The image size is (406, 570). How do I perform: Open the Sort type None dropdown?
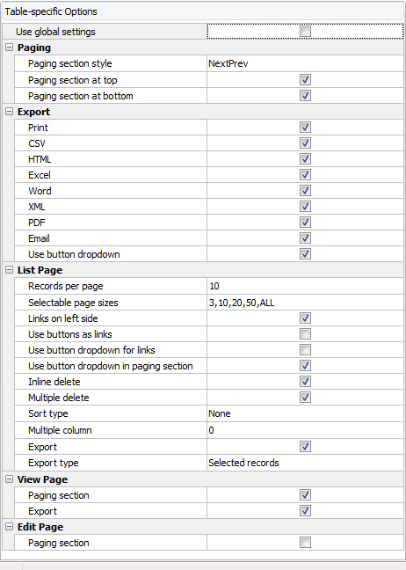pos(305,413)
